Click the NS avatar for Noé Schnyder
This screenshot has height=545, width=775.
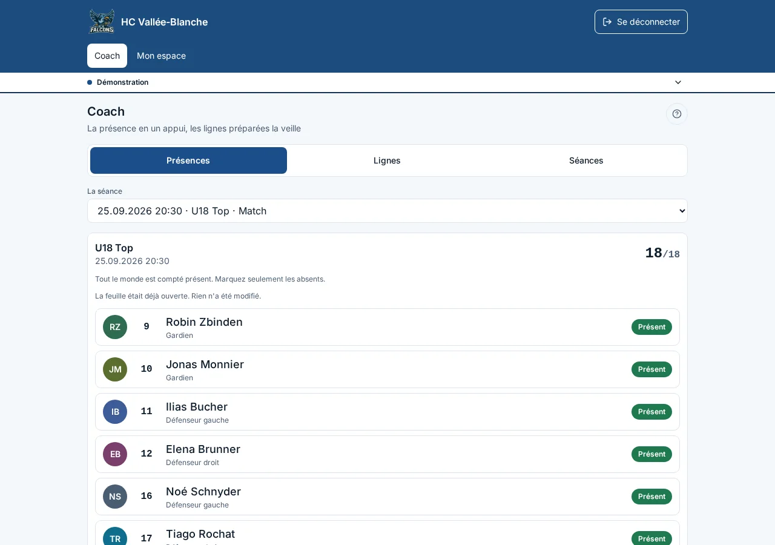pos(115,497)
